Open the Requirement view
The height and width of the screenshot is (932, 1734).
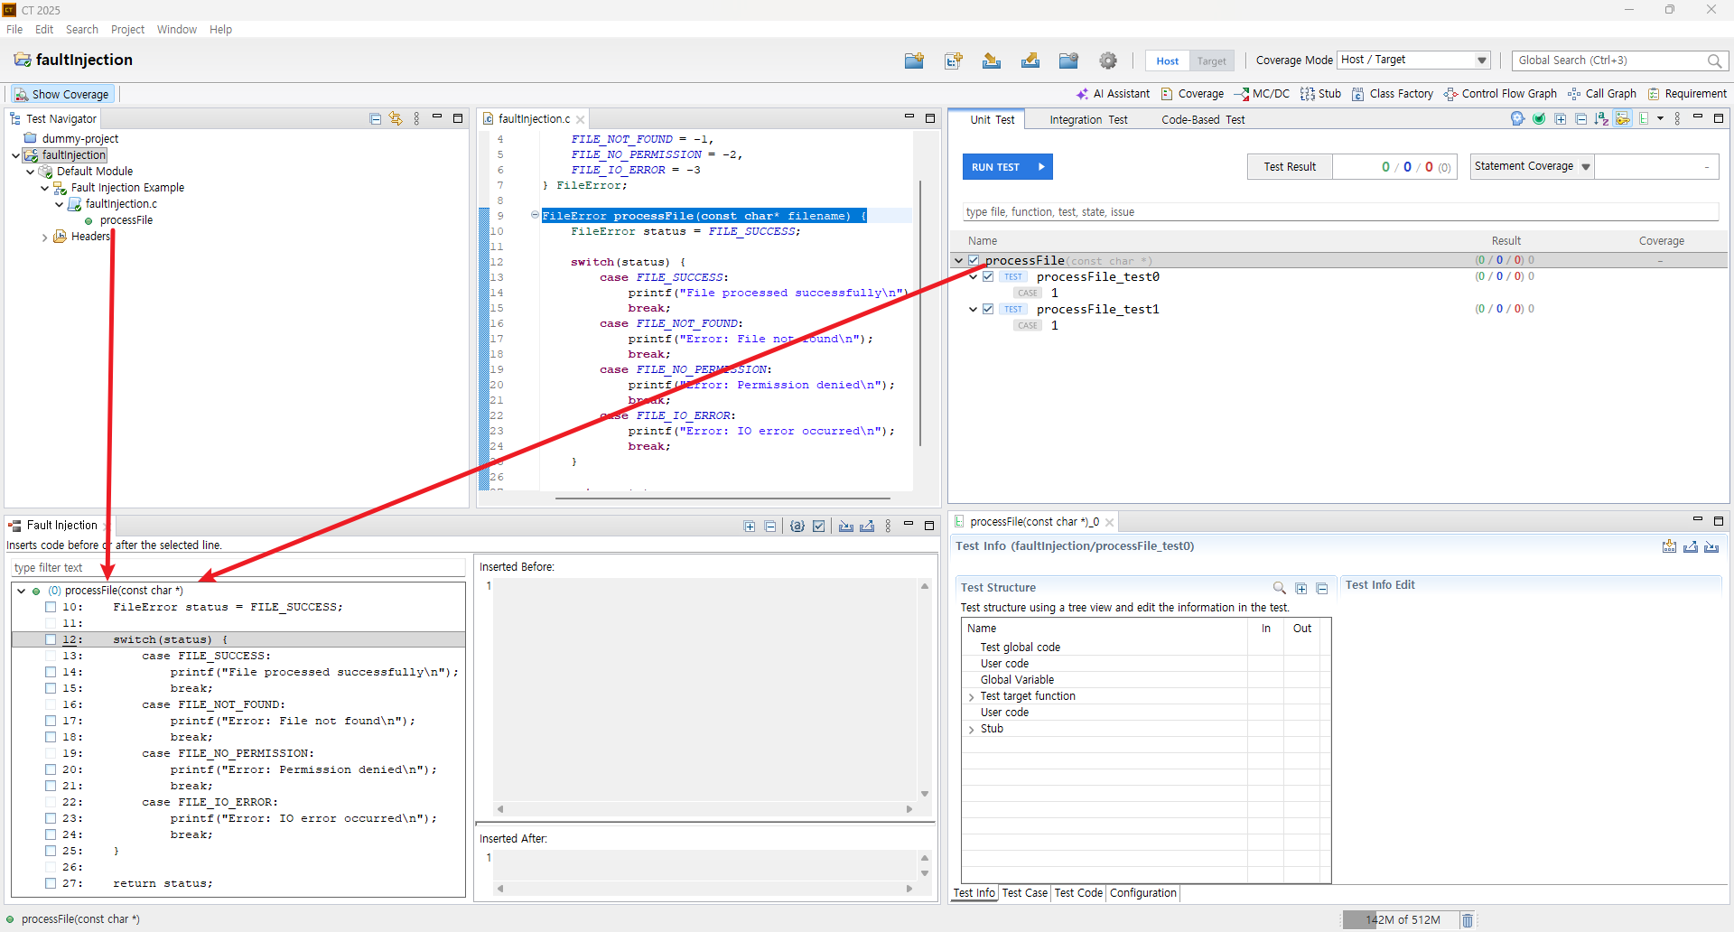(x=1687, y=94)
